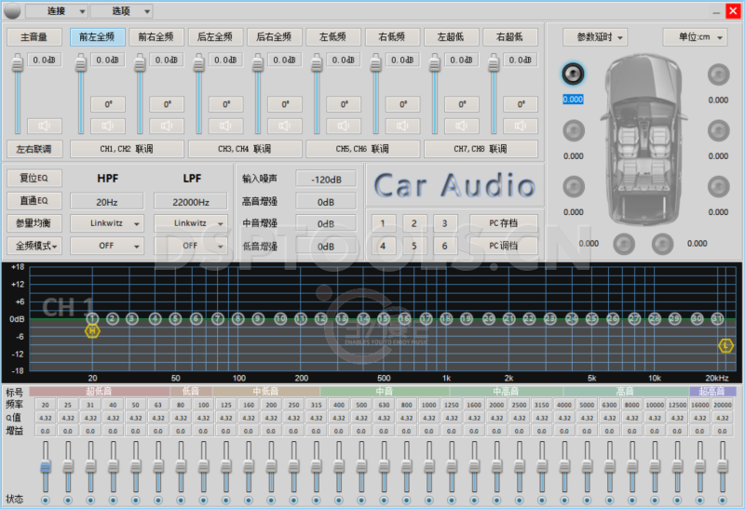Image resolution: width=745 pixels, height=509 pixels.
Task: Select the top-right speaker beside the car
Action: pyautogui.click(x=717, y=74)
